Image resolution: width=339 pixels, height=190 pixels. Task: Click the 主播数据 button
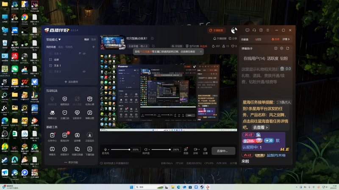pos(217,30)
